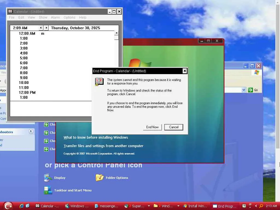Open Taskbar and Start Menu icon
The image size is (280, 210).
tap(48, 190)
